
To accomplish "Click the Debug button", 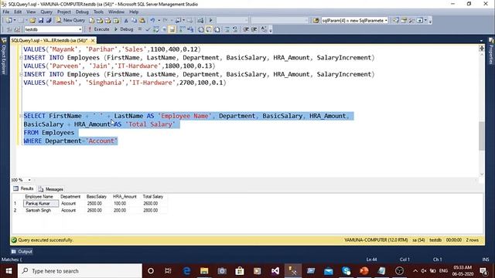I will click(x=124, y=29).
